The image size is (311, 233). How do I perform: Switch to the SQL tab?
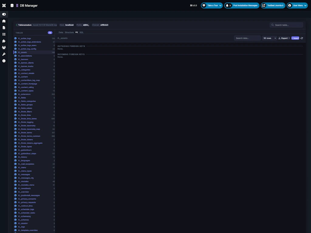[81, 32]
